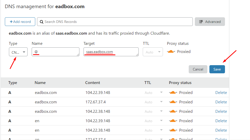This screenshot has height=140, width=250.
Task: Delete the eadbox.com 104.22.38.148 record
Action: coord(221,111)
